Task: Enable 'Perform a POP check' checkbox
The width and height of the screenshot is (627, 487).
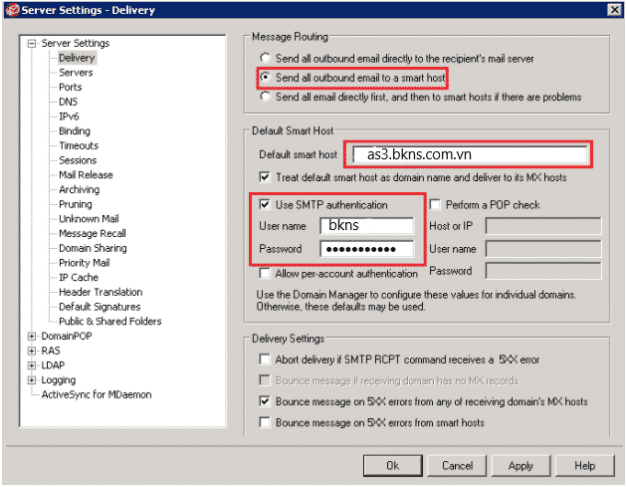Action: (437, 205)
